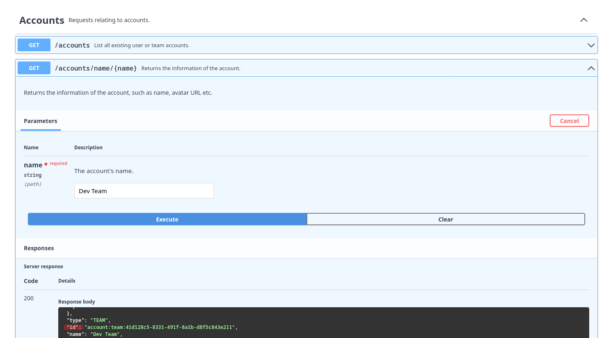The image size is (613, 338).
Task: Click the /accounts path text
Action: (72, 45)
